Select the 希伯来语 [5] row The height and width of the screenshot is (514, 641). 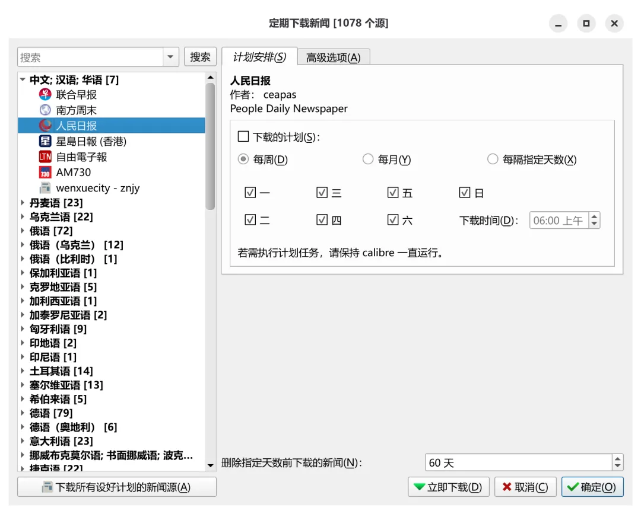click(x=111, y=399)
